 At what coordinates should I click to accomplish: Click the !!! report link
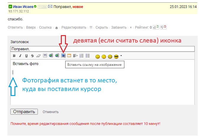pos(91,27)
